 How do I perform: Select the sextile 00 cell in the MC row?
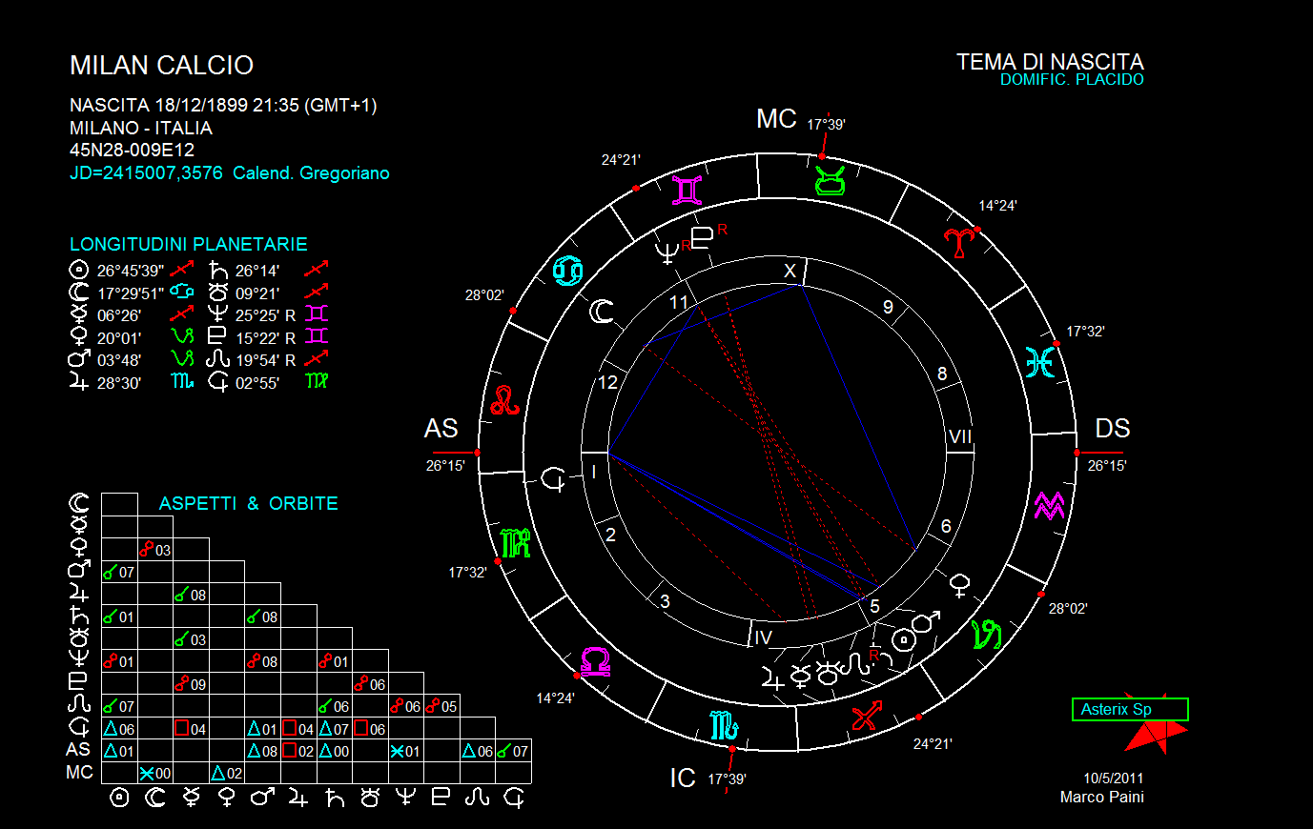[155, 773]
